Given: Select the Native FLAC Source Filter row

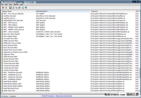Looking at the screenshot, I should [x=70, y=50].
